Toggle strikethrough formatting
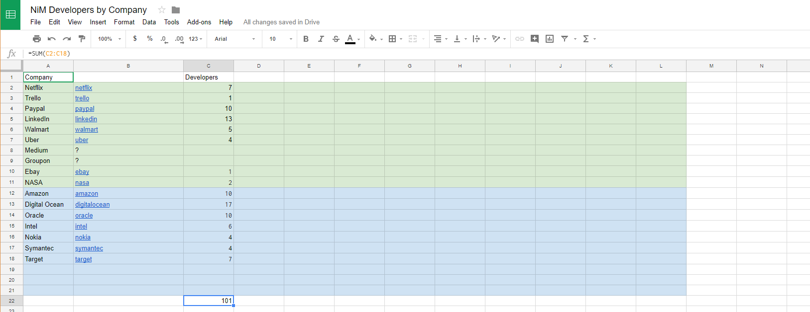 click(x=336, y=39)
